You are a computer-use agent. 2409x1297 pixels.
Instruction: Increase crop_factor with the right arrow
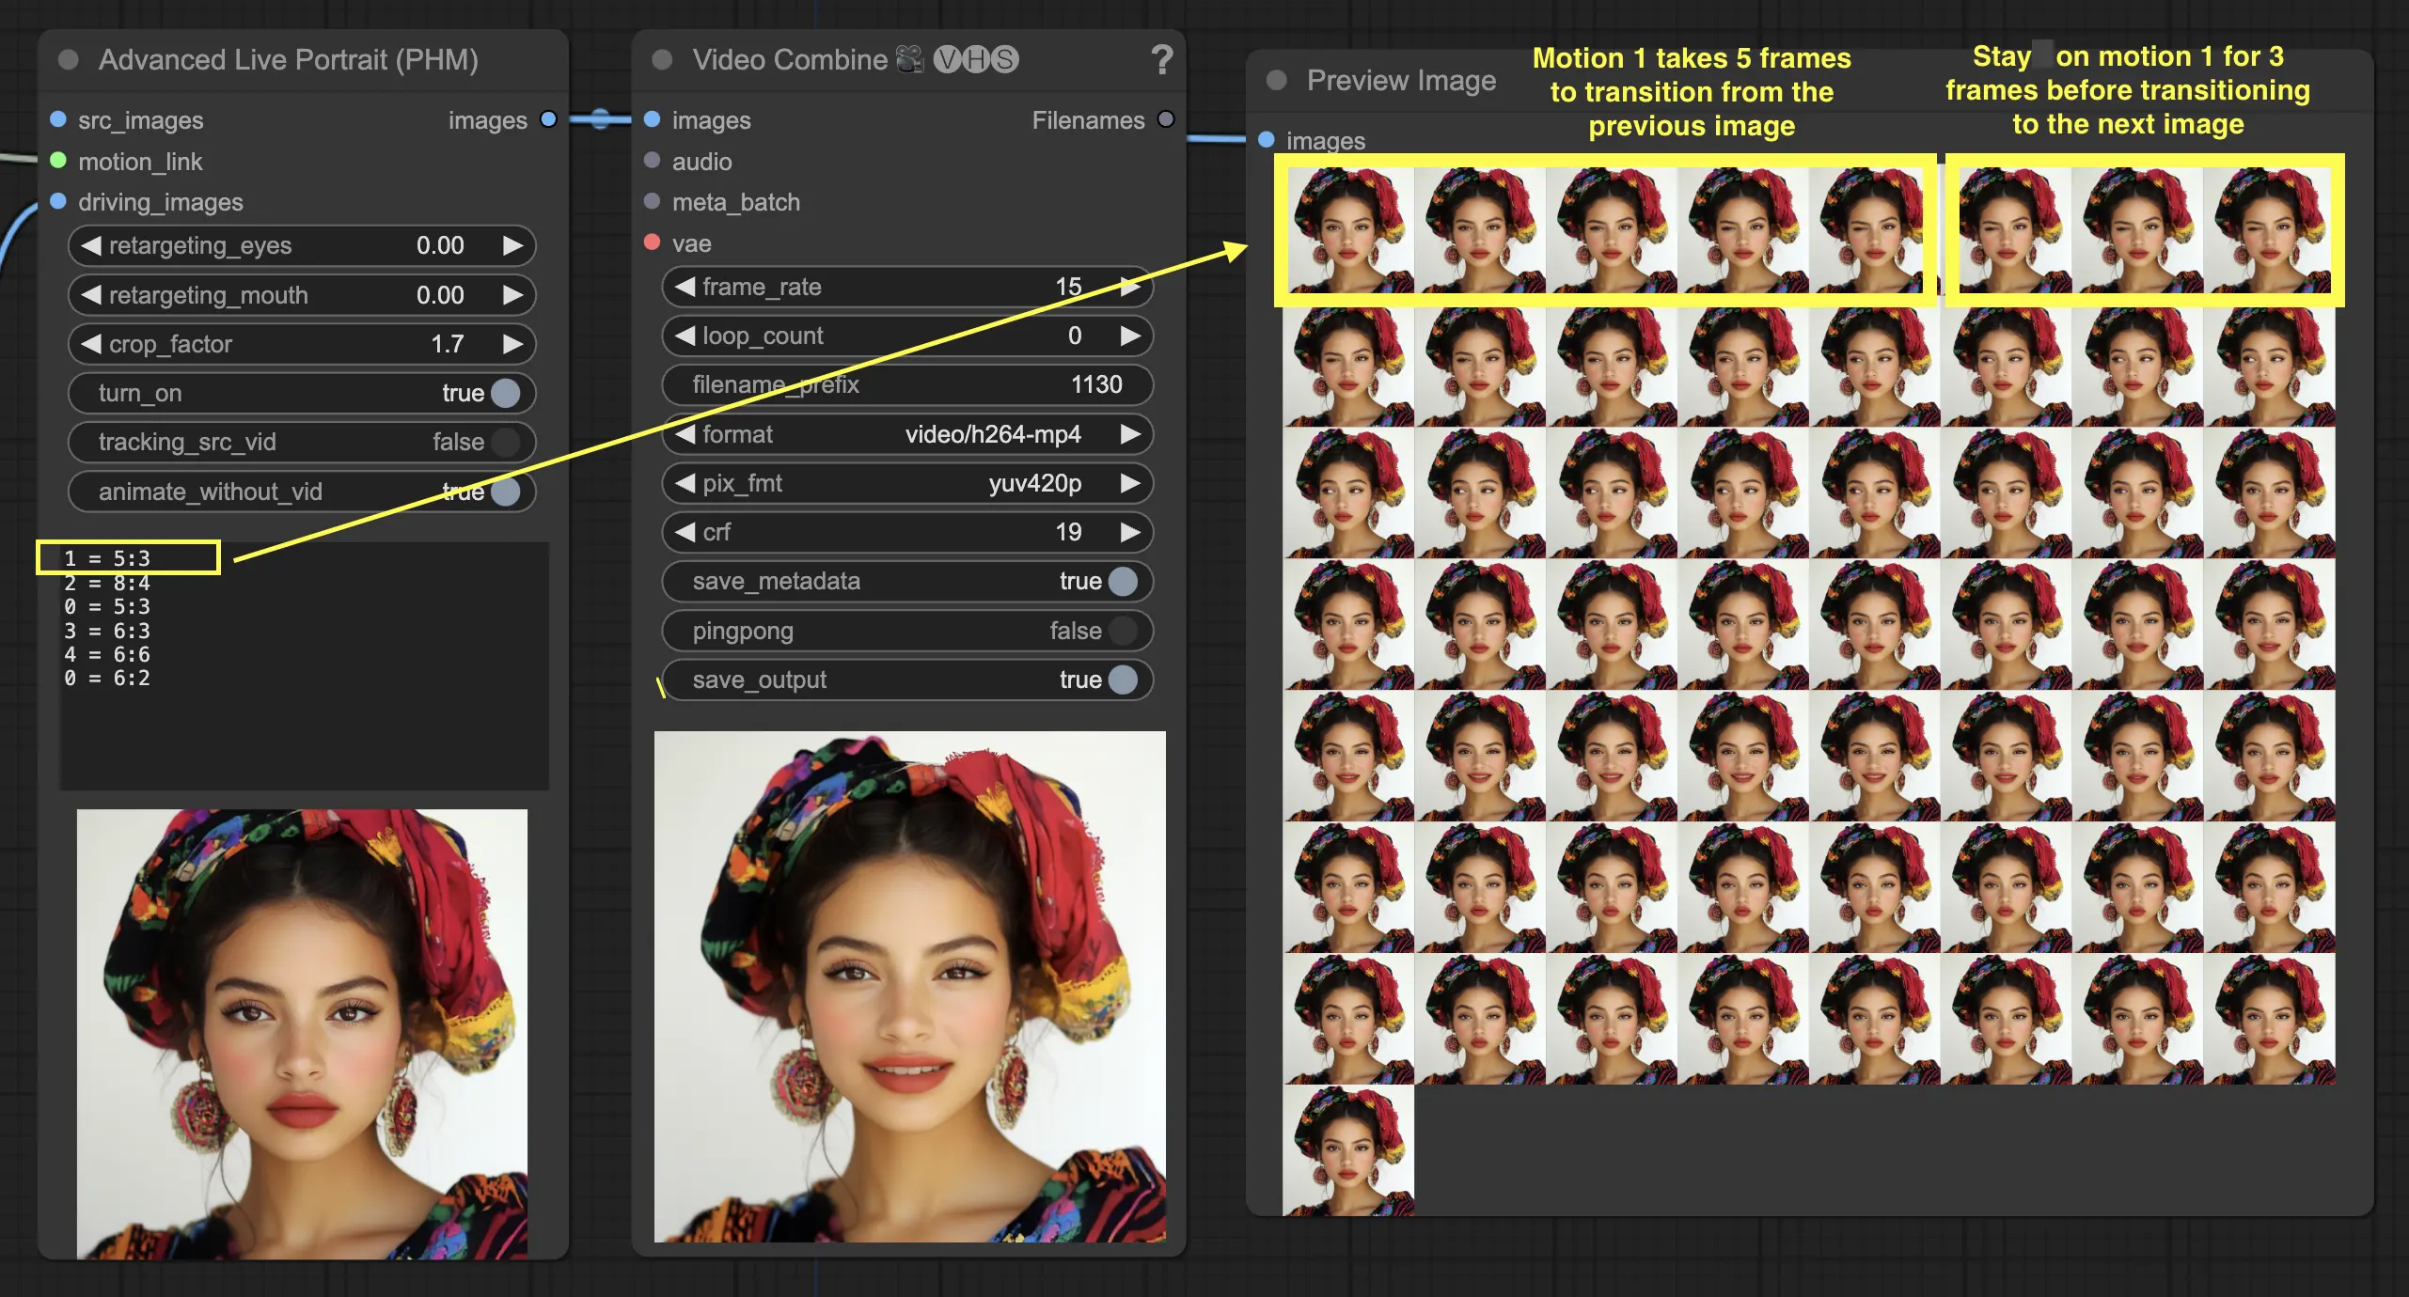coord(512,344)
